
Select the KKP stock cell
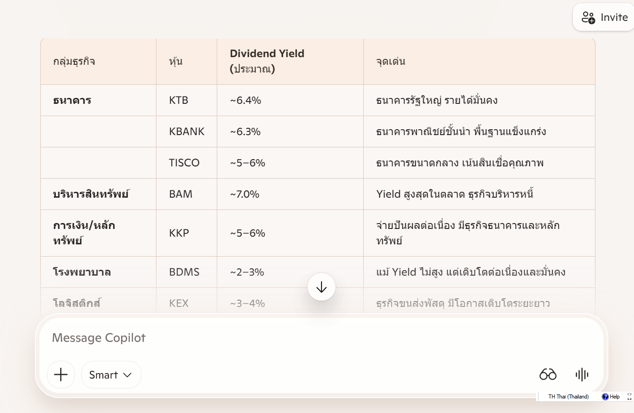coord(179,233)
